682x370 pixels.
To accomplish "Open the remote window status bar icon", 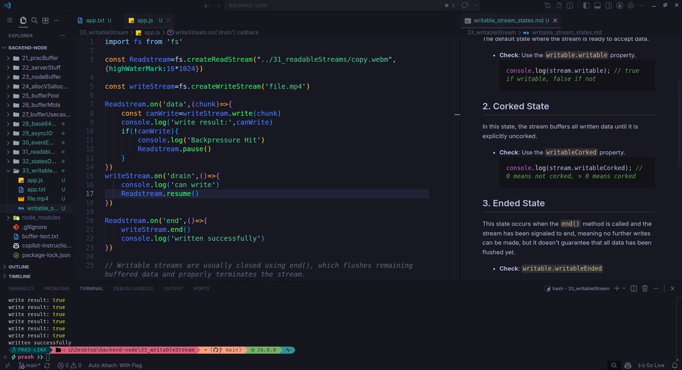I will tap(7, 365).
